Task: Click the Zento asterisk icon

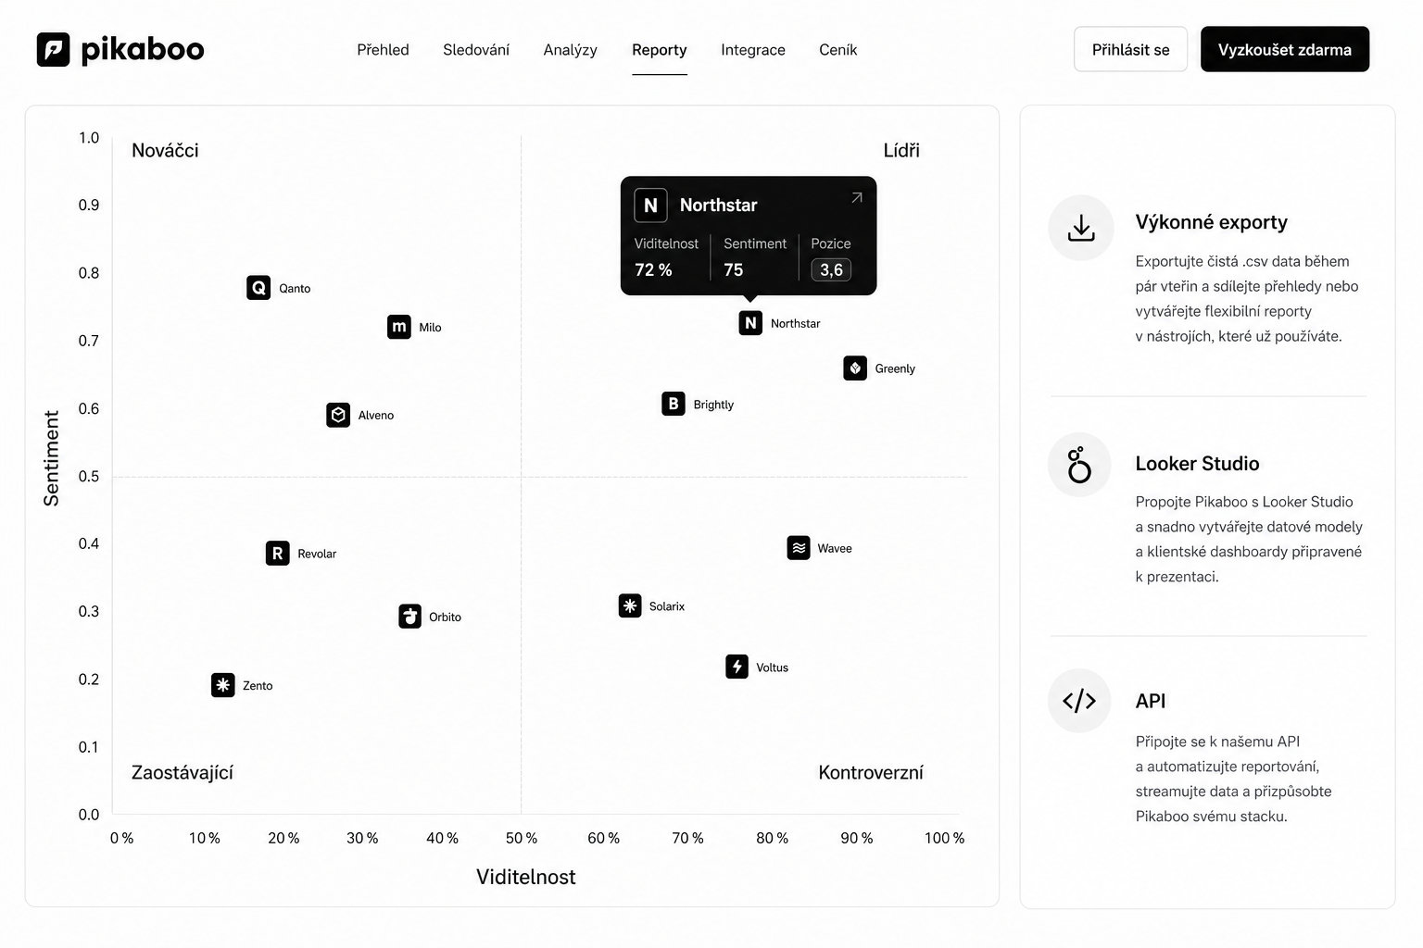Action: click(223, 685)
